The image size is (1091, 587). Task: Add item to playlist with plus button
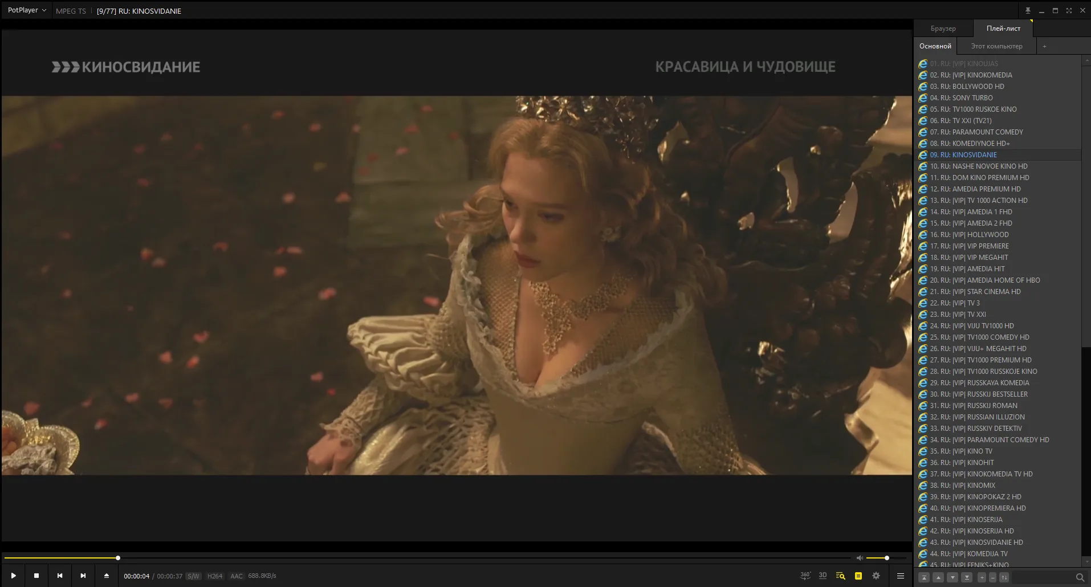[x=982, y=577]
